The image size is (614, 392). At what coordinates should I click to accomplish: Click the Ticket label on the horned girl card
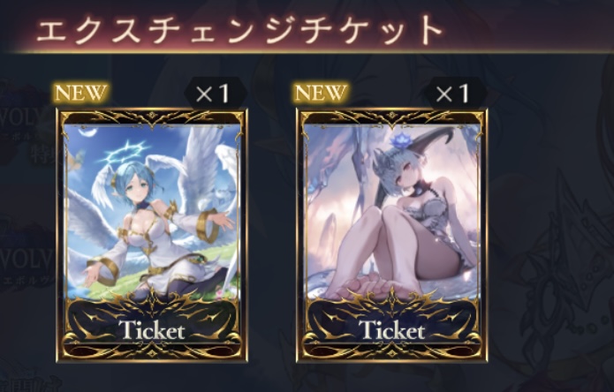(391, 330)
